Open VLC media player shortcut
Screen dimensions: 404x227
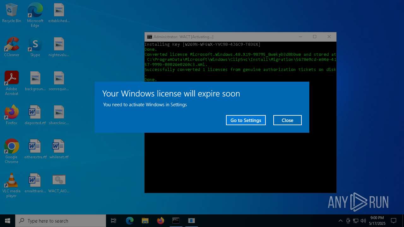(12, 185)
